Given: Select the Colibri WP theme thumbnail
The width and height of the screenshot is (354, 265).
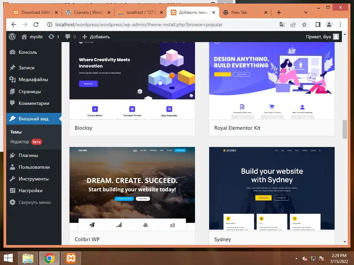Looking at the screenshot, I should pos(132,189).
